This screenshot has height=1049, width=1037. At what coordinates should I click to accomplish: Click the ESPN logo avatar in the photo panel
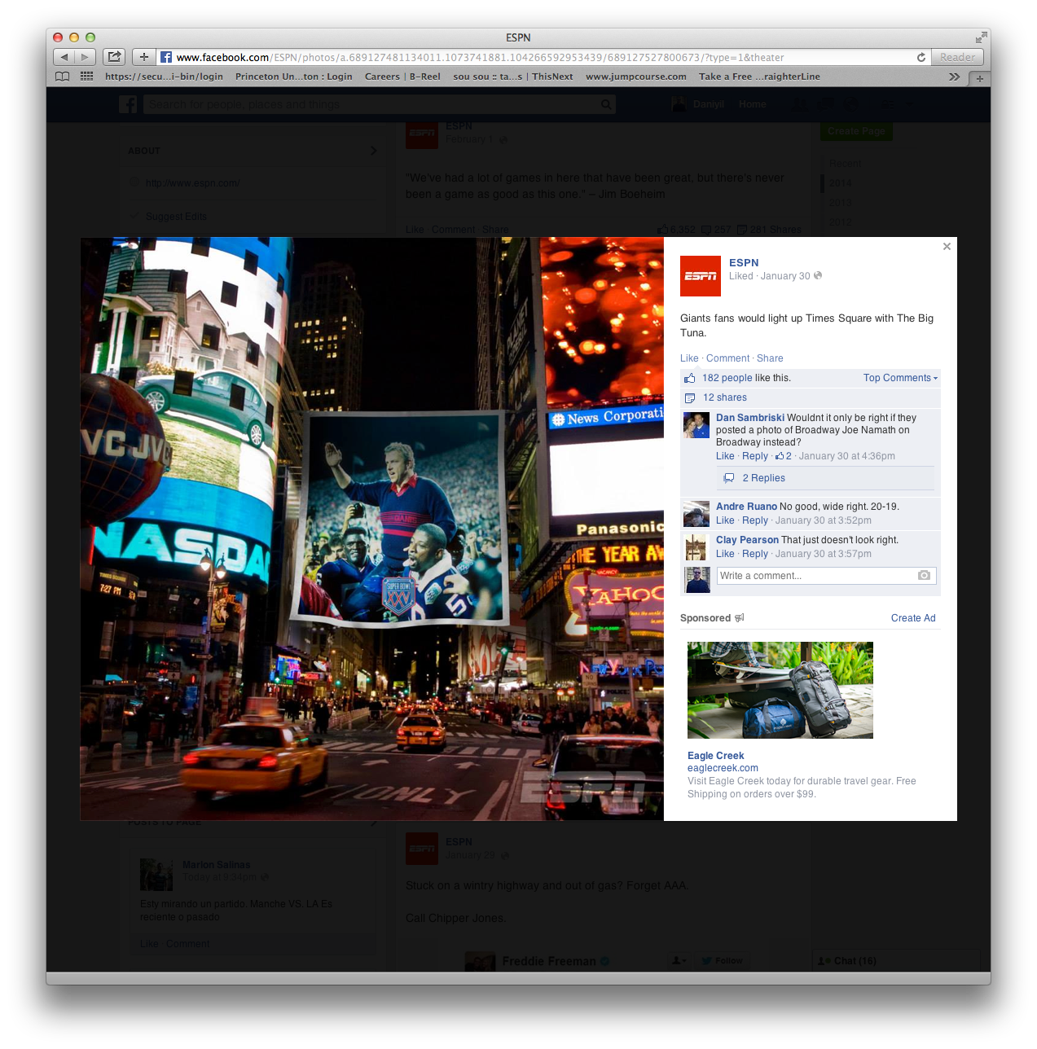click(701, 276)
